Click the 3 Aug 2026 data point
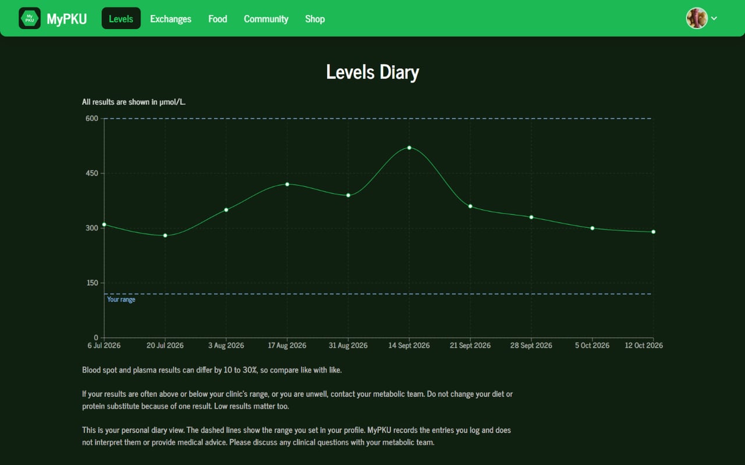Image resolution: width=745 pixels, height=465 pixels. [226, 210]
